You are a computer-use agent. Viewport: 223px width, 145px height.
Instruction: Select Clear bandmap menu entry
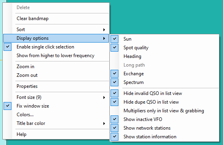[x=56, y=19]
